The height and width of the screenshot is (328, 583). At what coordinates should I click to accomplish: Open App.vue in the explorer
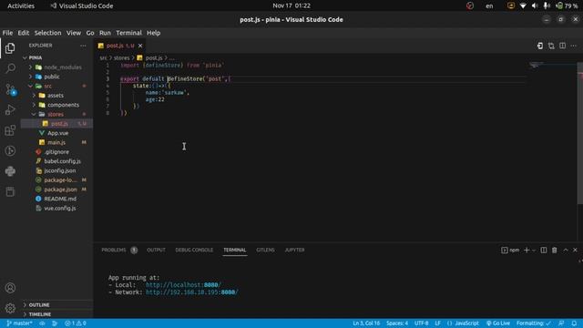point(57,133)
